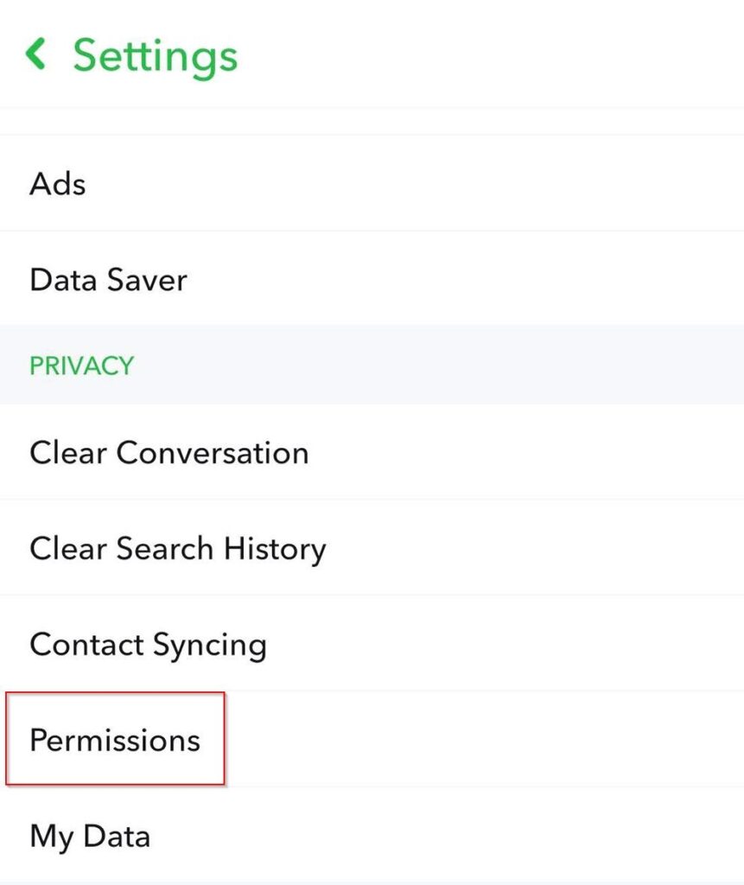Click the PRIVACY section header
The width and height of the screenshot is (744, 885).
(x=81, y=366)
